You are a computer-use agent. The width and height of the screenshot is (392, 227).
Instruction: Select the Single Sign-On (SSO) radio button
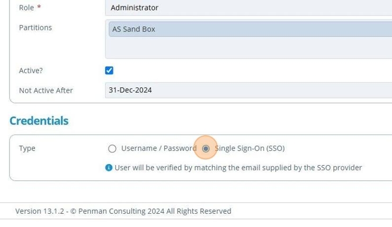click(x=205, y=149)
